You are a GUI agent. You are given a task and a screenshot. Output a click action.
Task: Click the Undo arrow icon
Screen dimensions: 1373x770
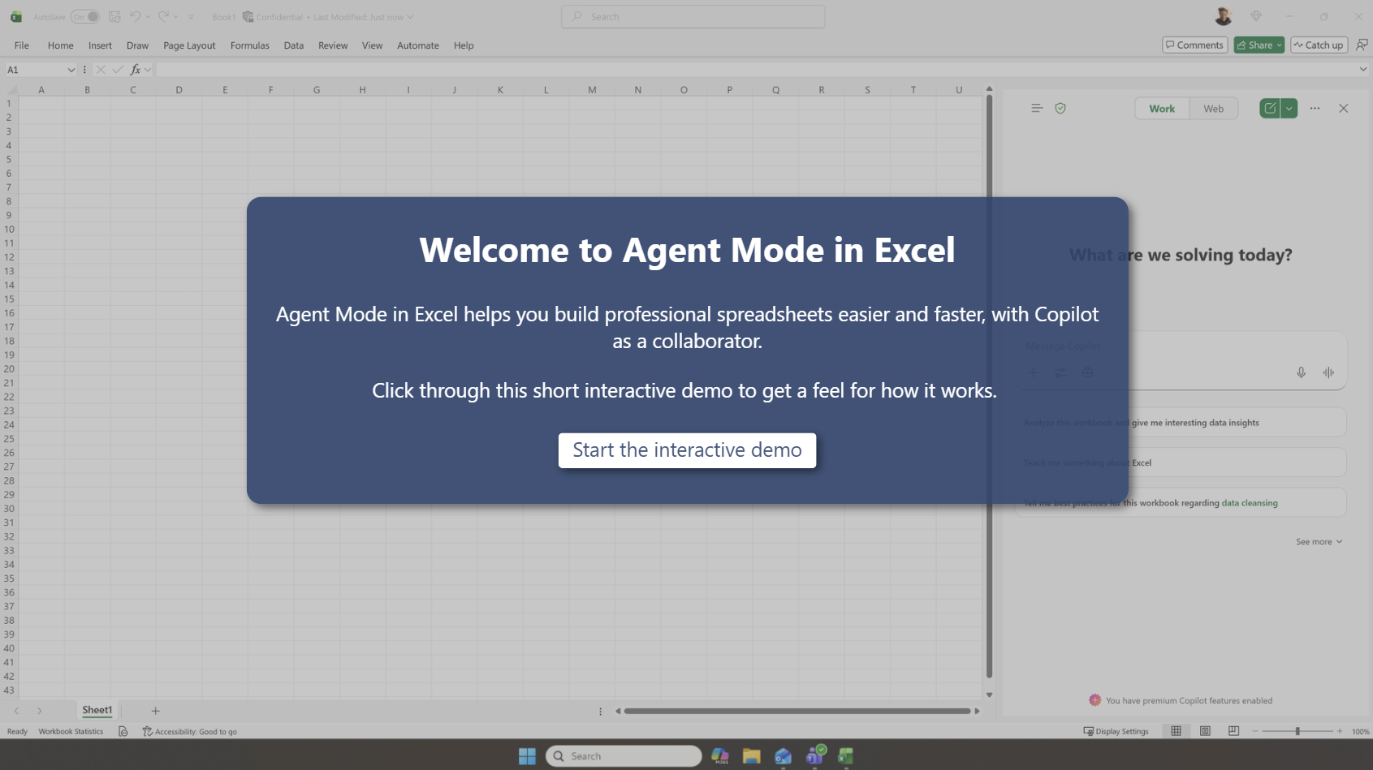pyautogui.click(x=135, y=16)
